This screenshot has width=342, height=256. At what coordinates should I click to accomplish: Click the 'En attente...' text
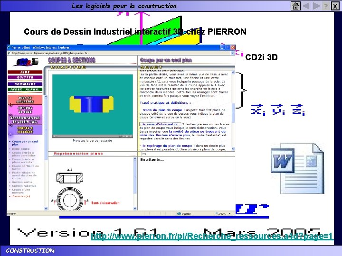[x=152, y=160]
